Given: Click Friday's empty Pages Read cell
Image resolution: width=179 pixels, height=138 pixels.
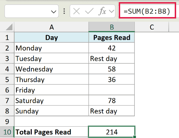Looking at the screenshot, I should pyautogui.click(x=112, y=90).
